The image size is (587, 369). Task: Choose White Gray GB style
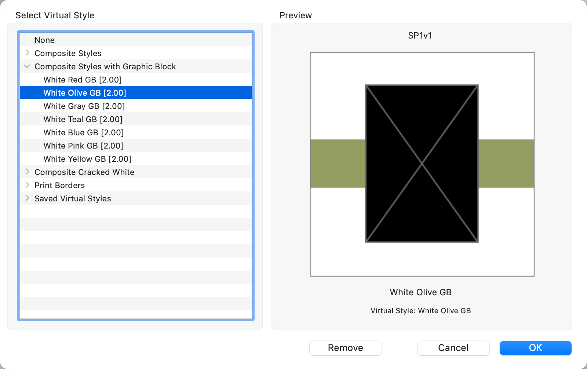(x=84, y=106)
